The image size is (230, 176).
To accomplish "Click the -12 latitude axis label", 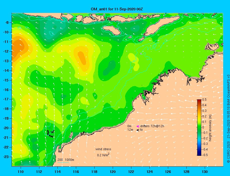I will [x=6, y=52].
